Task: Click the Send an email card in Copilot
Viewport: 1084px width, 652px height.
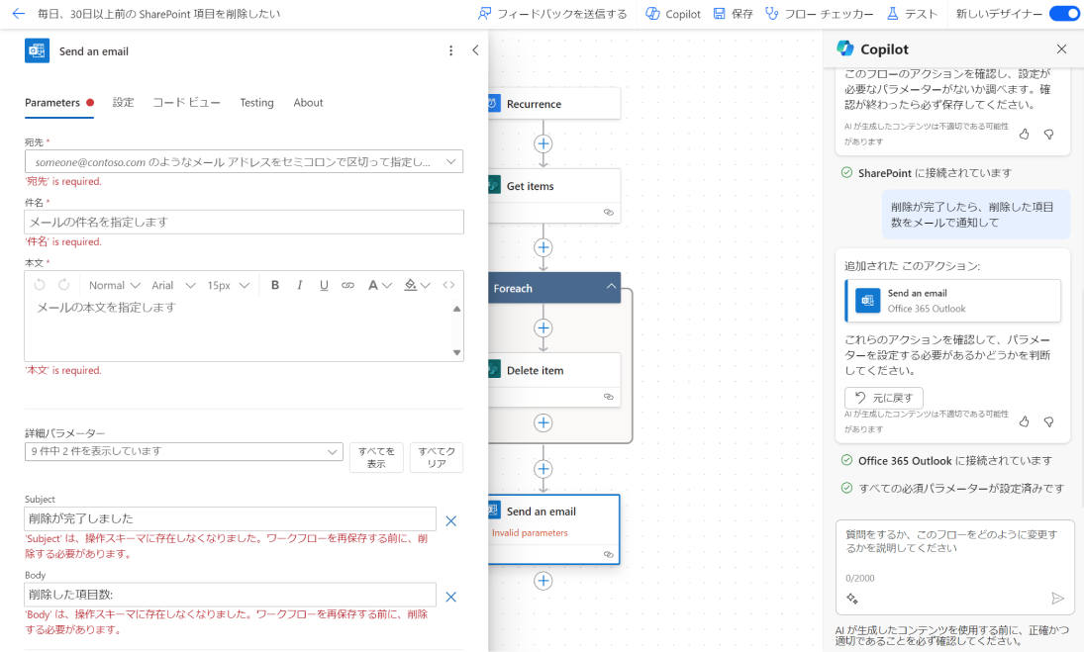Action: (x=952, y=301)
